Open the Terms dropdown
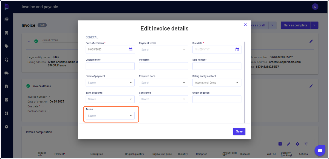The width and height of the screenshot is (329, 159). pos(110,116)
